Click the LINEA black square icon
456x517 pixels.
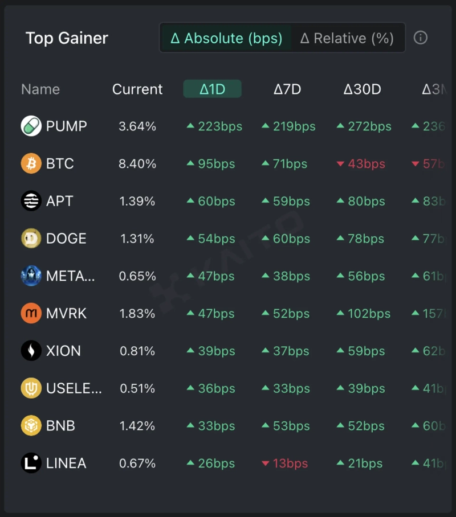(x=31, y=463)
